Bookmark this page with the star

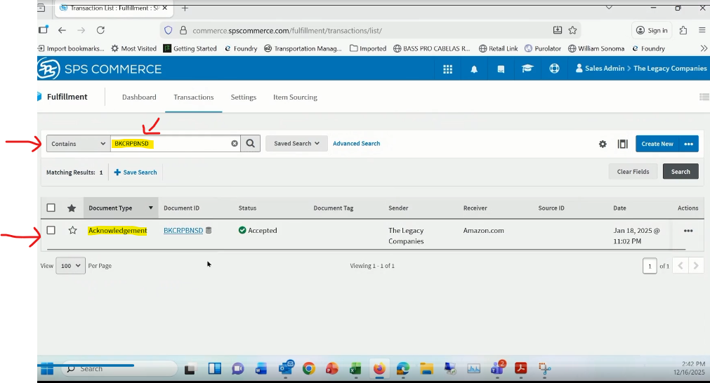(x=573, y=30)
